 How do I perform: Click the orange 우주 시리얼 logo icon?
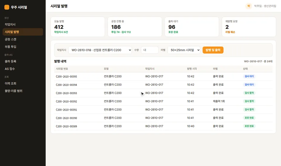tap(7, 7)
